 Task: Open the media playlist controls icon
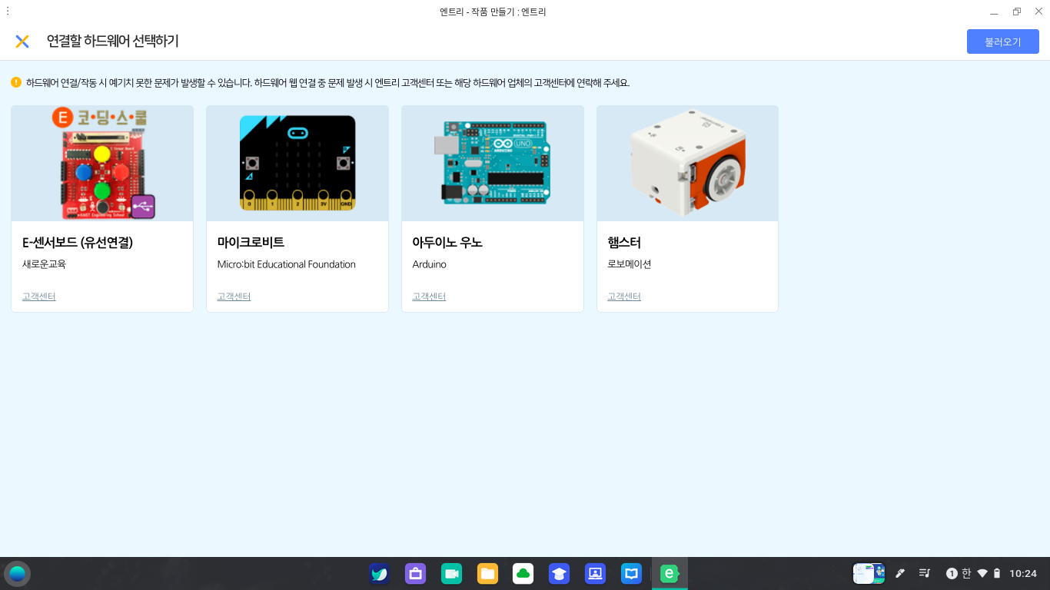925,574
